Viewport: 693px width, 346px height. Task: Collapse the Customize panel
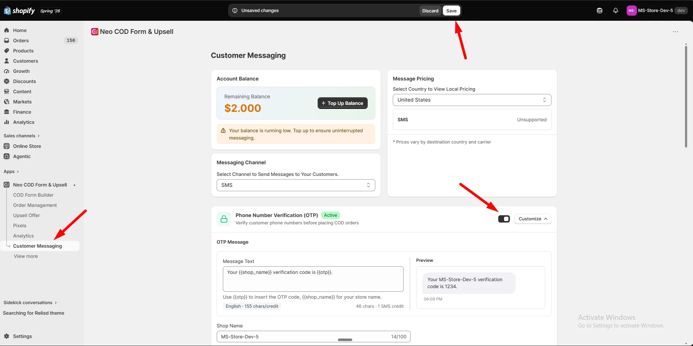pyautogui.click(x=533, y=219)
